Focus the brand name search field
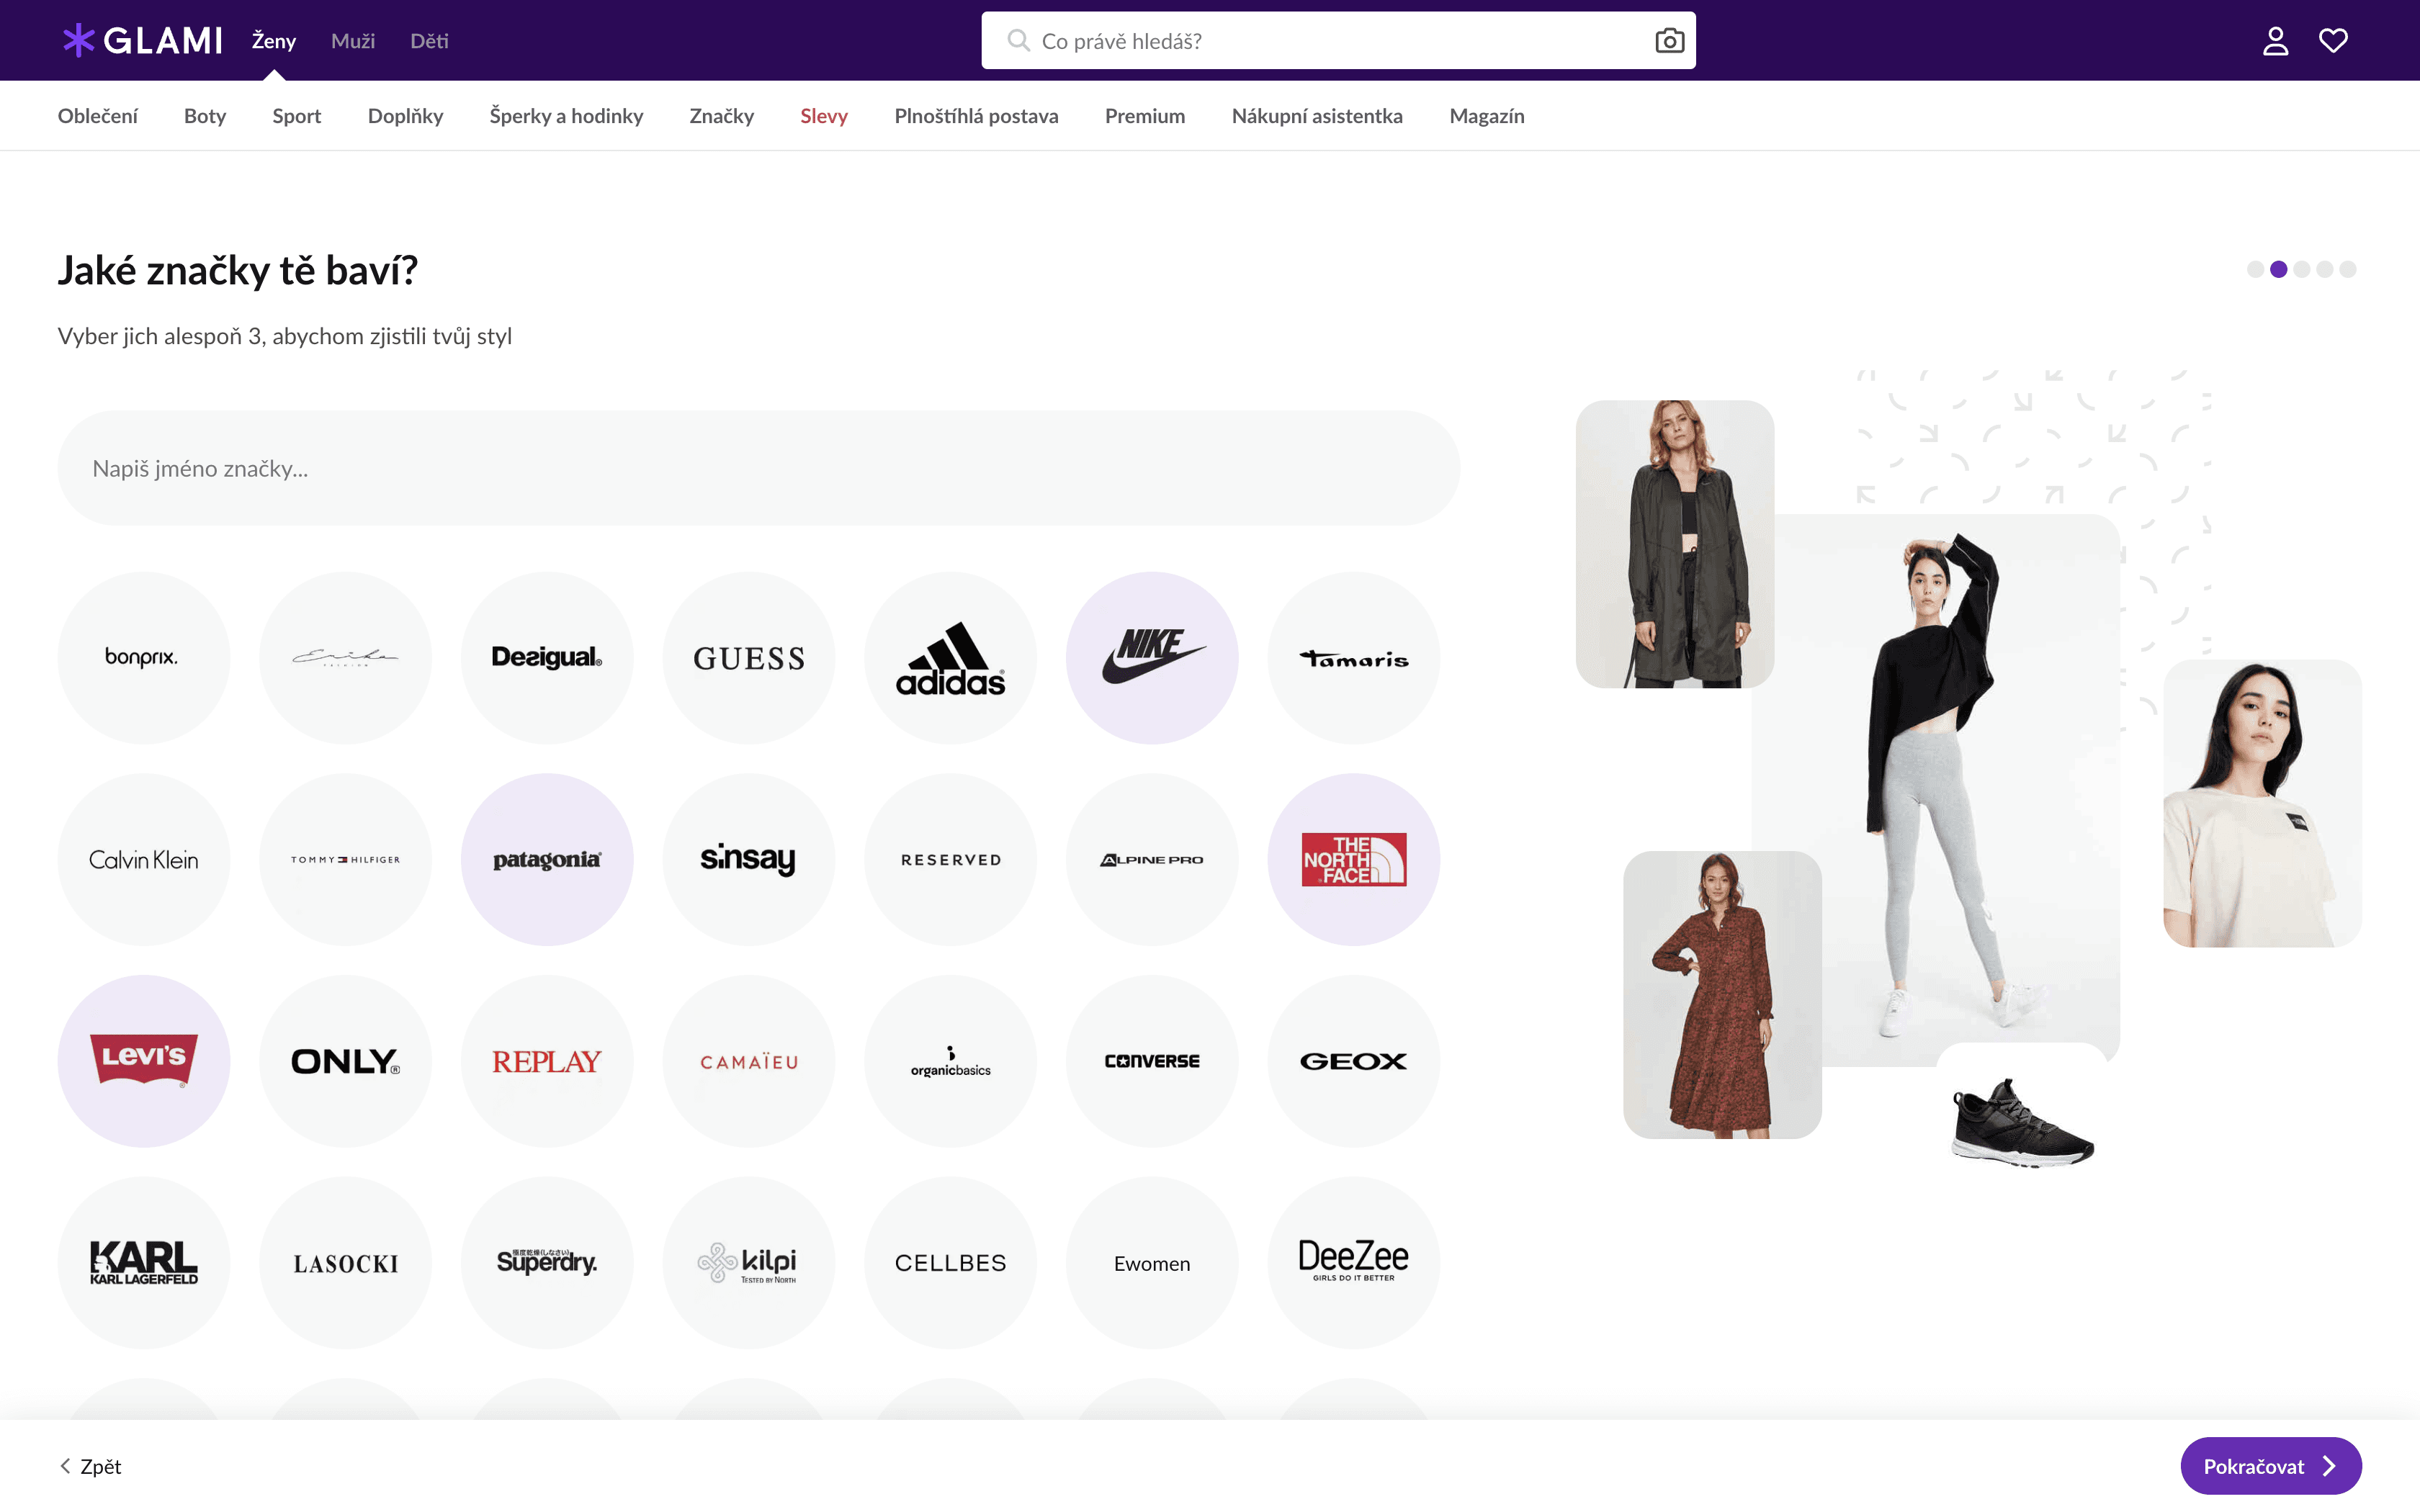 click(x=758, y=468)
